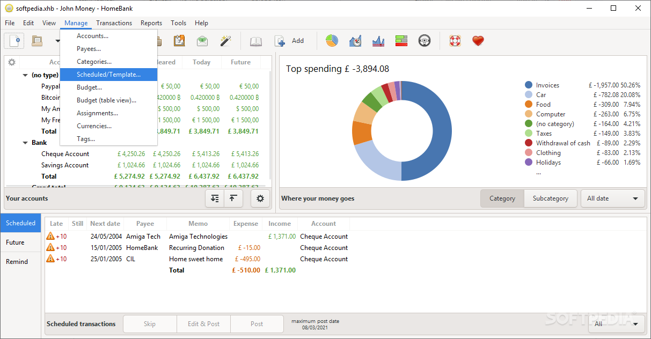Click warning icon on HomeBank row
The width and height of the screenshot is (651, 339).
(50, 247)
